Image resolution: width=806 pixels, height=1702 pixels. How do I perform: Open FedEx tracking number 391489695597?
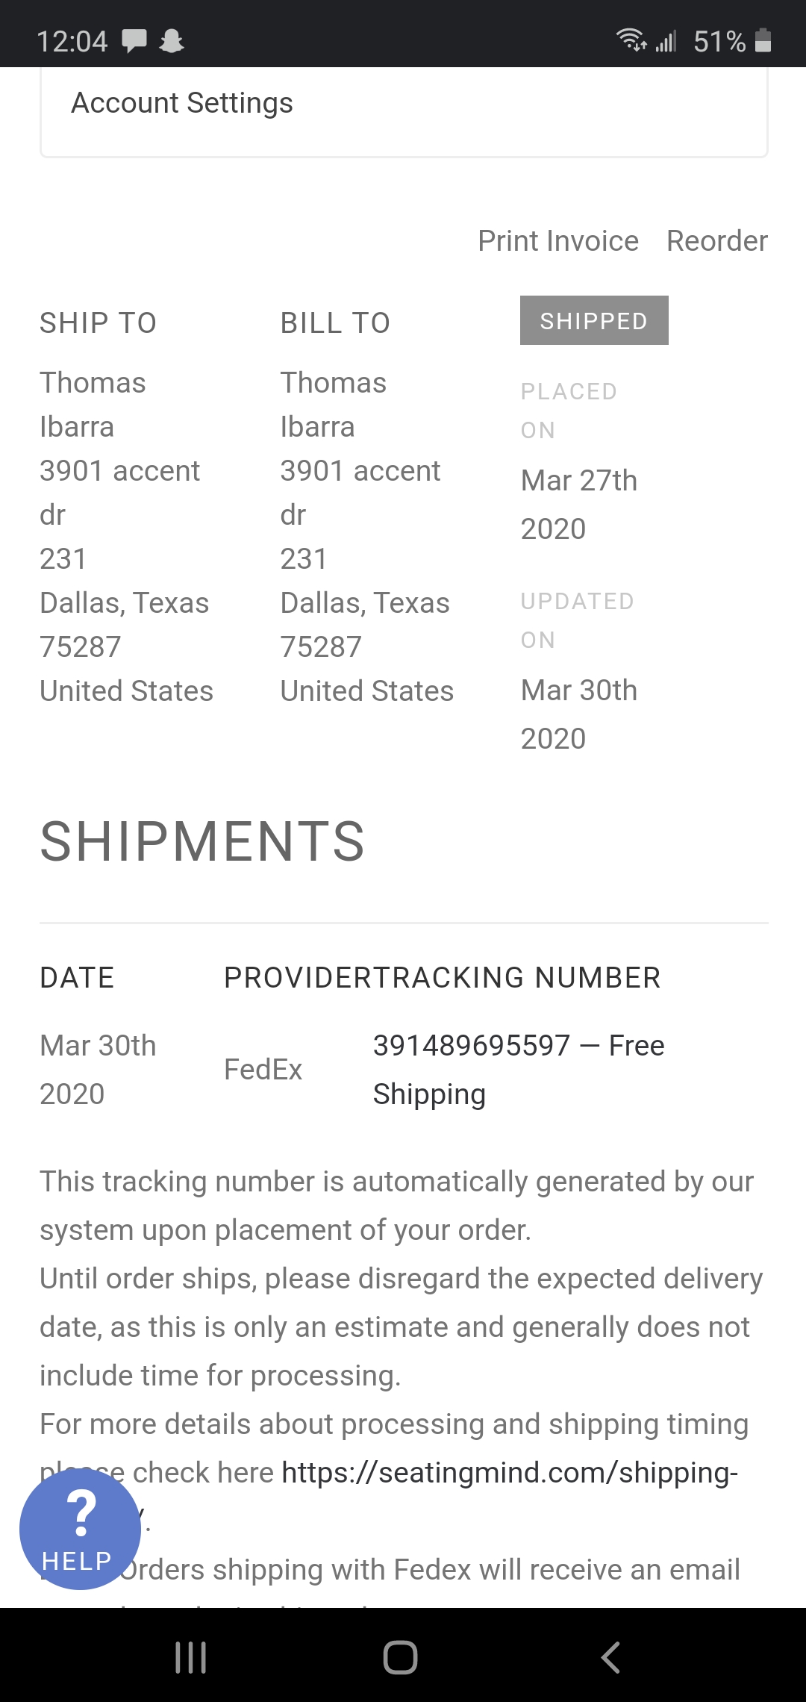[x=472, y=1046]
